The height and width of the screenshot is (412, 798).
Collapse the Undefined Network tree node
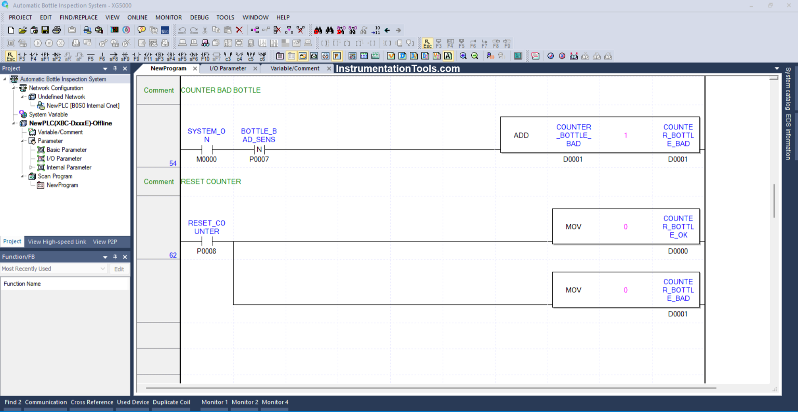pyautogui.click(x=22, y=97)
